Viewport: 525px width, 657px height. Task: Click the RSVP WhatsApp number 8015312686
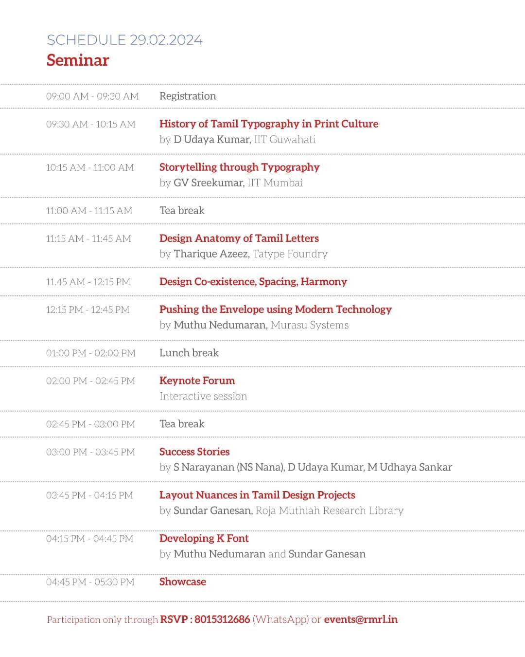(x=222, y=620)
